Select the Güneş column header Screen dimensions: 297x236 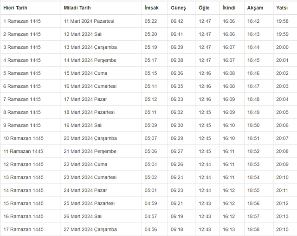pyautogui.click(x=178, y=8)
